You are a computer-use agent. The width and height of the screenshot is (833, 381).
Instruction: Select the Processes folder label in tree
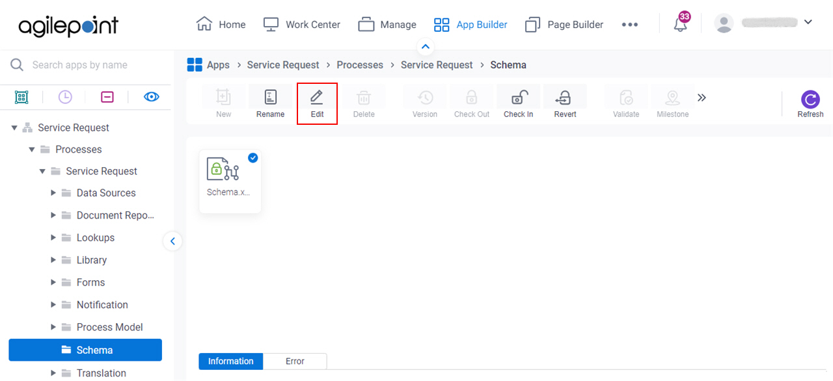(79, 150)
